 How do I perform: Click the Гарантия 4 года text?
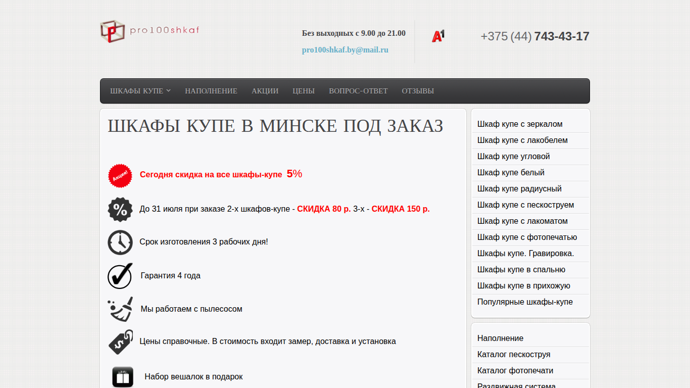pos(171,276)
